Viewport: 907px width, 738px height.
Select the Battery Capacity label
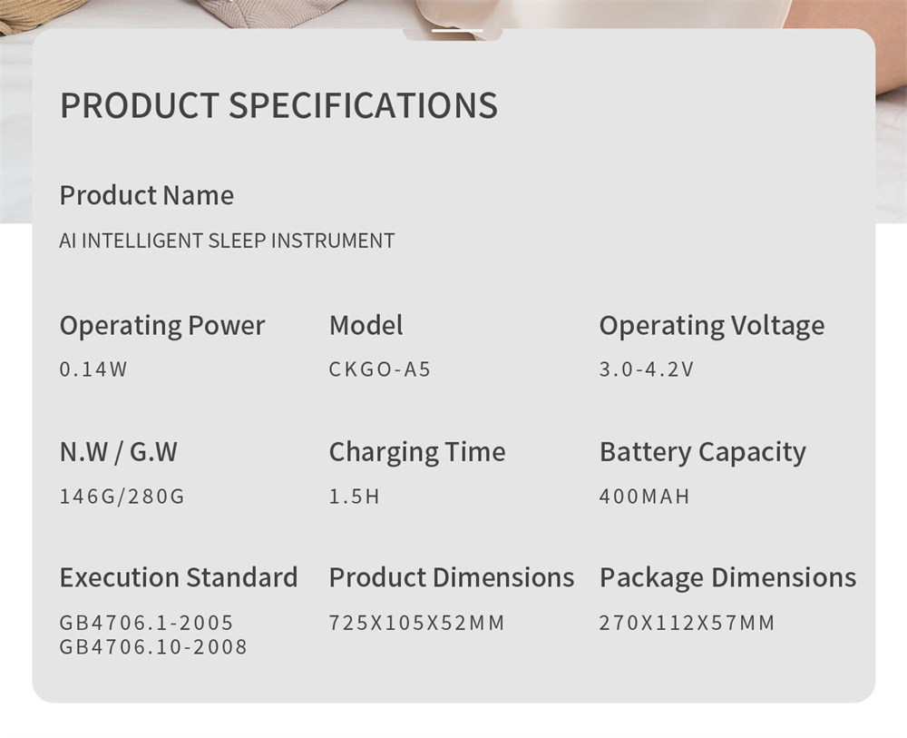[x=702, y=451]
